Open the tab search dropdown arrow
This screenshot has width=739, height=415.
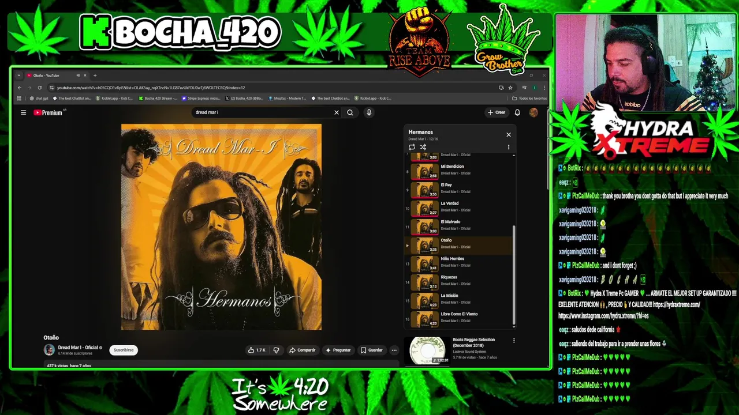(x=18, y=76)
